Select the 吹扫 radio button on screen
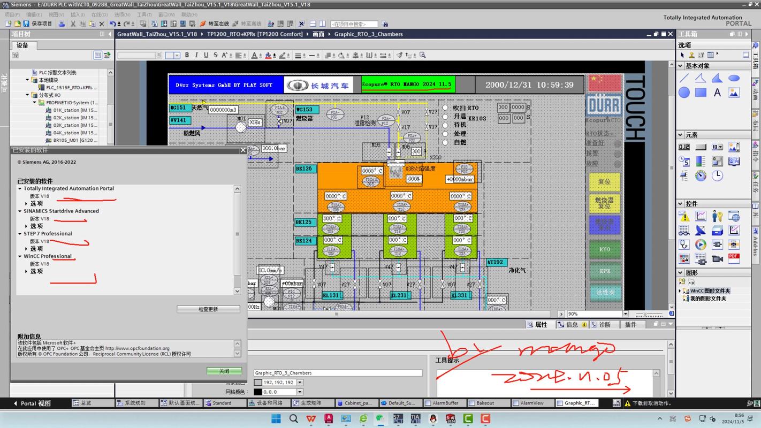The width and height of the screenshot is (761, 428). 445,108
